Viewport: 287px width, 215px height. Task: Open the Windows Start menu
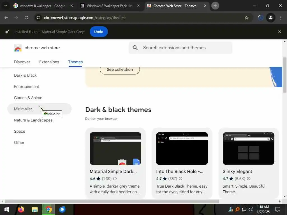click(7, 209)
